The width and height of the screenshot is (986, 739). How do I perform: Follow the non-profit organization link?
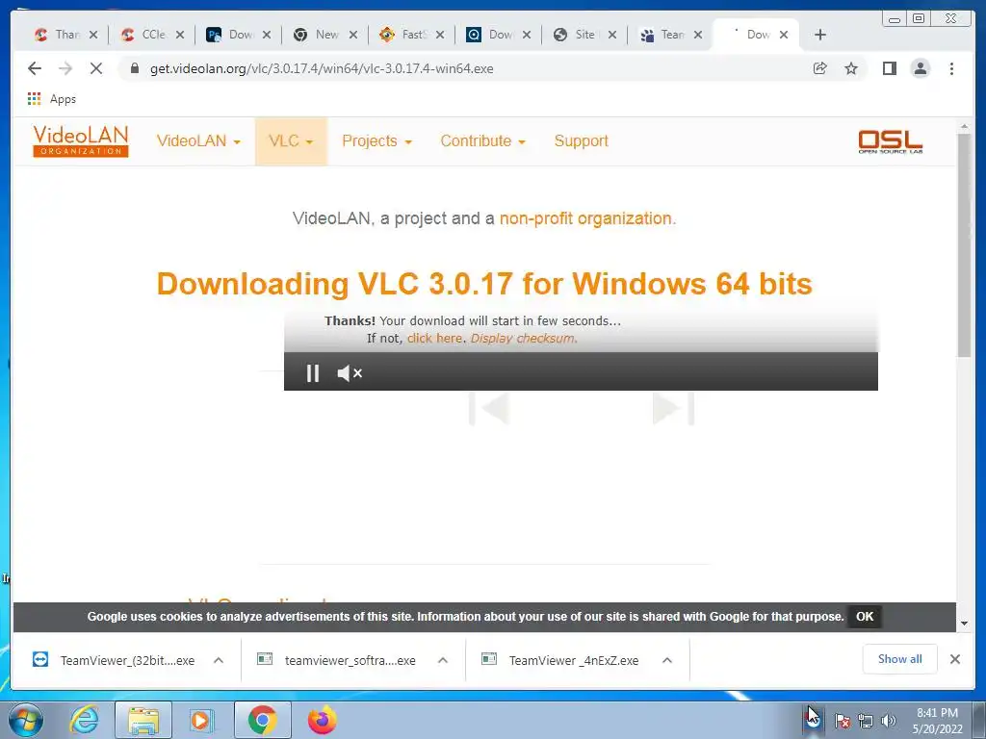click(x=586, y=218)
